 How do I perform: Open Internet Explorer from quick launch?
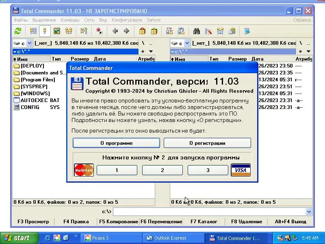point(47,238)
